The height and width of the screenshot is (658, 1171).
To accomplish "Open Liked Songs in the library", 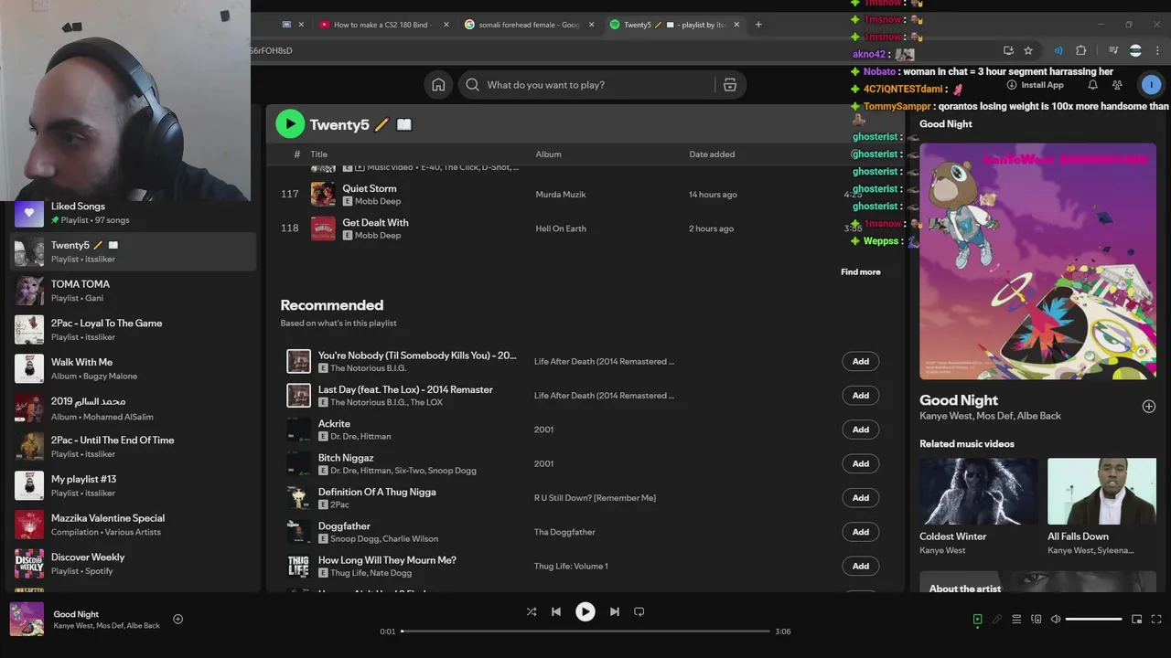I will tap(133, 213).
